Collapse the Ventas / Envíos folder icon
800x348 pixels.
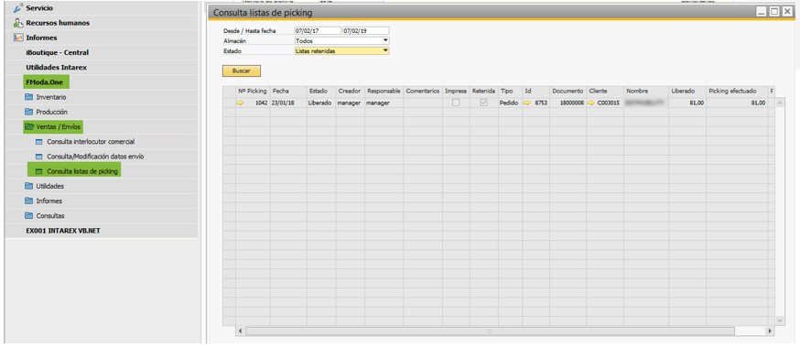click(29, 126)
